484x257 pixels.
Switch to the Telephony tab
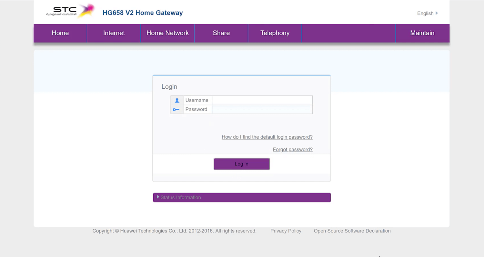click(275, 33)
